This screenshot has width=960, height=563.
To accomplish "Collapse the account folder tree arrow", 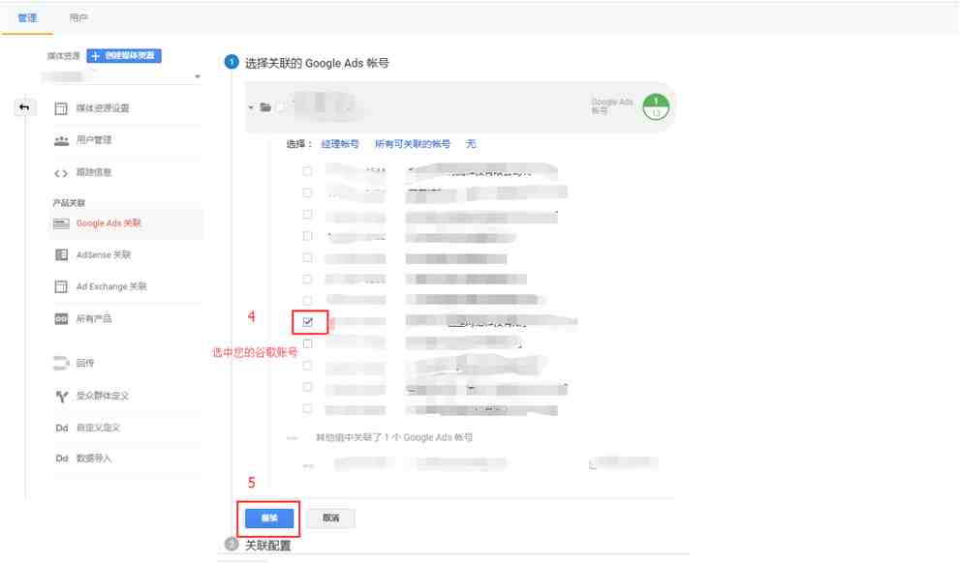I will point(251,107).
